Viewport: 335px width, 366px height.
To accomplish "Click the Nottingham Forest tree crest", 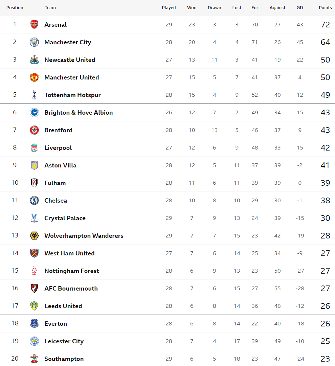I will (x=34, y=271).
